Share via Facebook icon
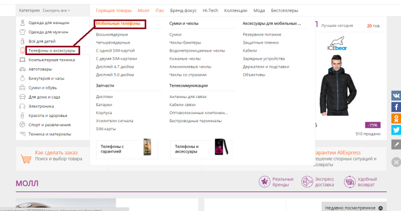This screenshot has width=401, height=211. pyautogui.click(x=396, y=107)
